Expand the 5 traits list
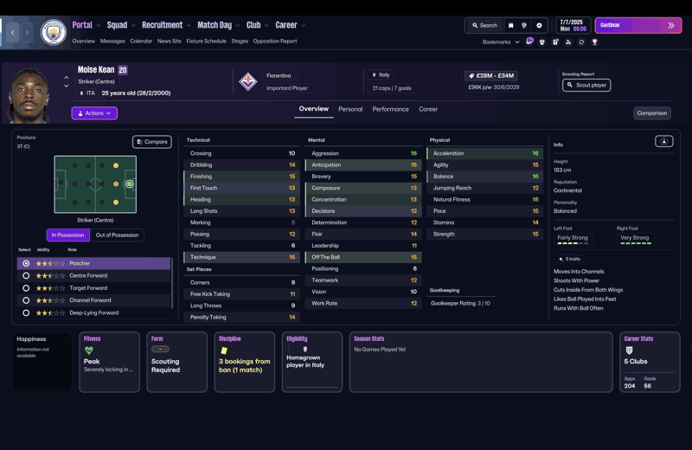Screen dimensions: 692x450 569,260
